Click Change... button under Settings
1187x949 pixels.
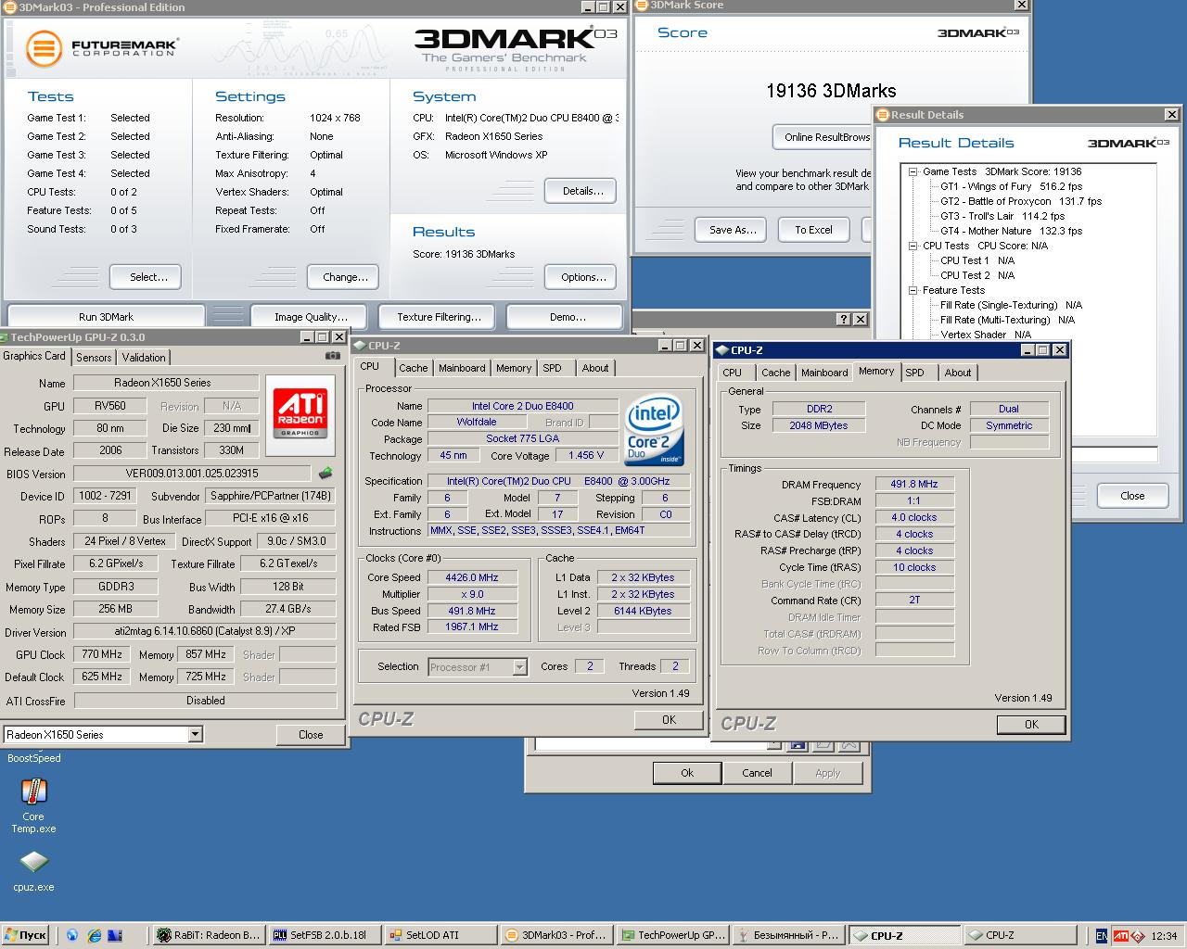coord(342,277)
